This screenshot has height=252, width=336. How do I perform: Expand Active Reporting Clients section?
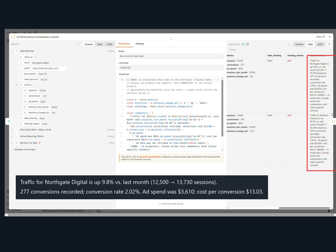[x=12, y=136]
